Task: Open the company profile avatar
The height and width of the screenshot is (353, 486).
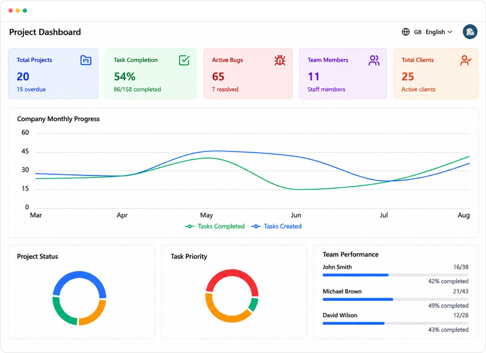Action: click(470, 32)
